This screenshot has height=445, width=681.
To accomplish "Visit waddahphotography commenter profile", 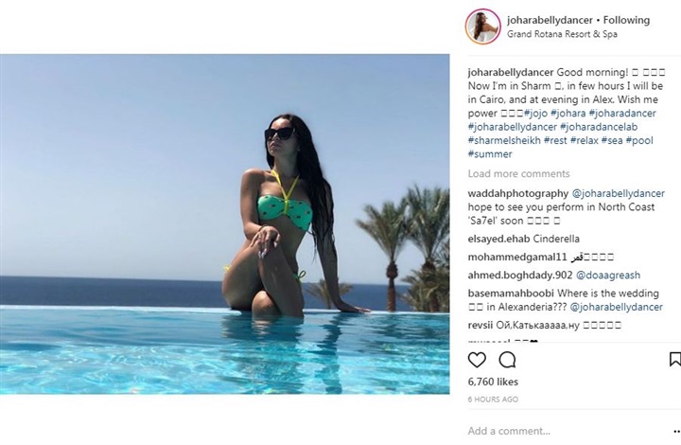I will click(518, 193).
